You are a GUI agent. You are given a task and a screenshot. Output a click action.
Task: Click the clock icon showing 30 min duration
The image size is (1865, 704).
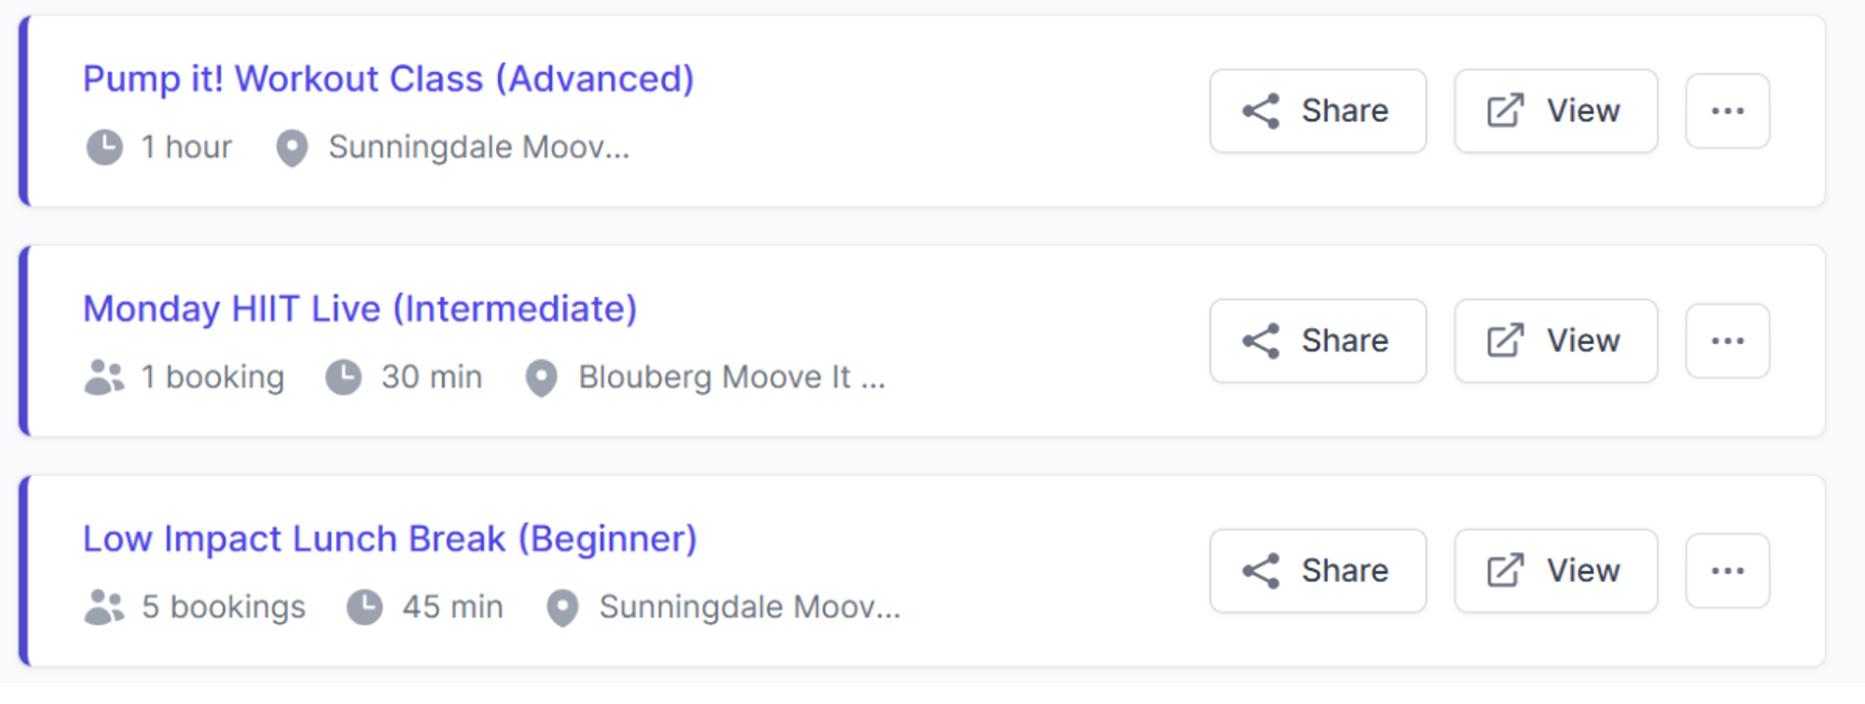[x=343, y=377]
